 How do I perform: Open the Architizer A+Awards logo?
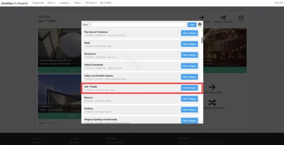15,3
